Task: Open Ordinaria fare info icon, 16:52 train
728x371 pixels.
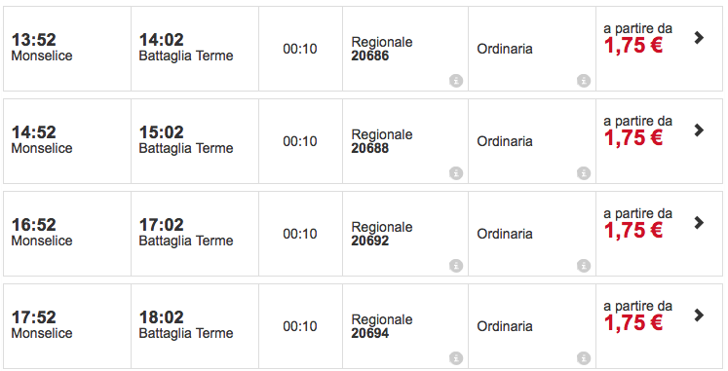Action: coord(584,266)
